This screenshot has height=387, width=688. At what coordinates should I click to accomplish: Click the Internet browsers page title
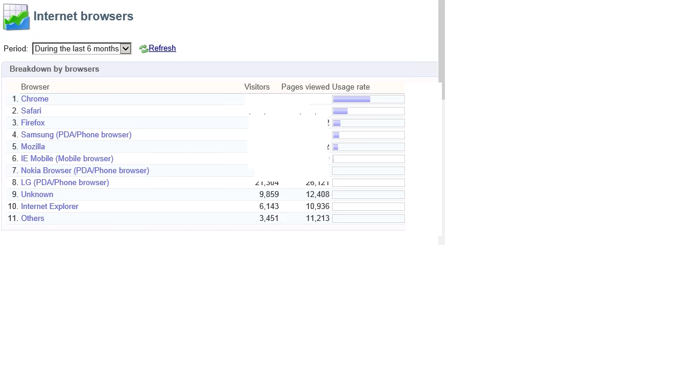coord(84,16)
